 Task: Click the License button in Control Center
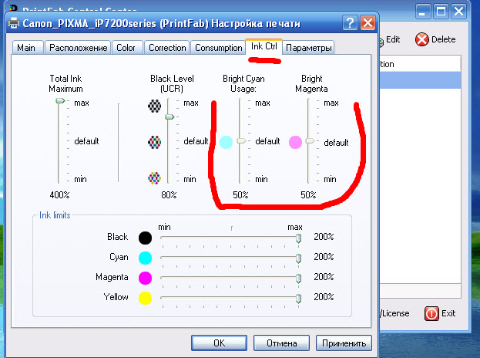(394, 313)
